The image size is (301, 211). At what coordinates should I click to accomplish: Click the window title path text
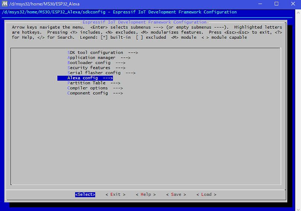pos(44,4)
